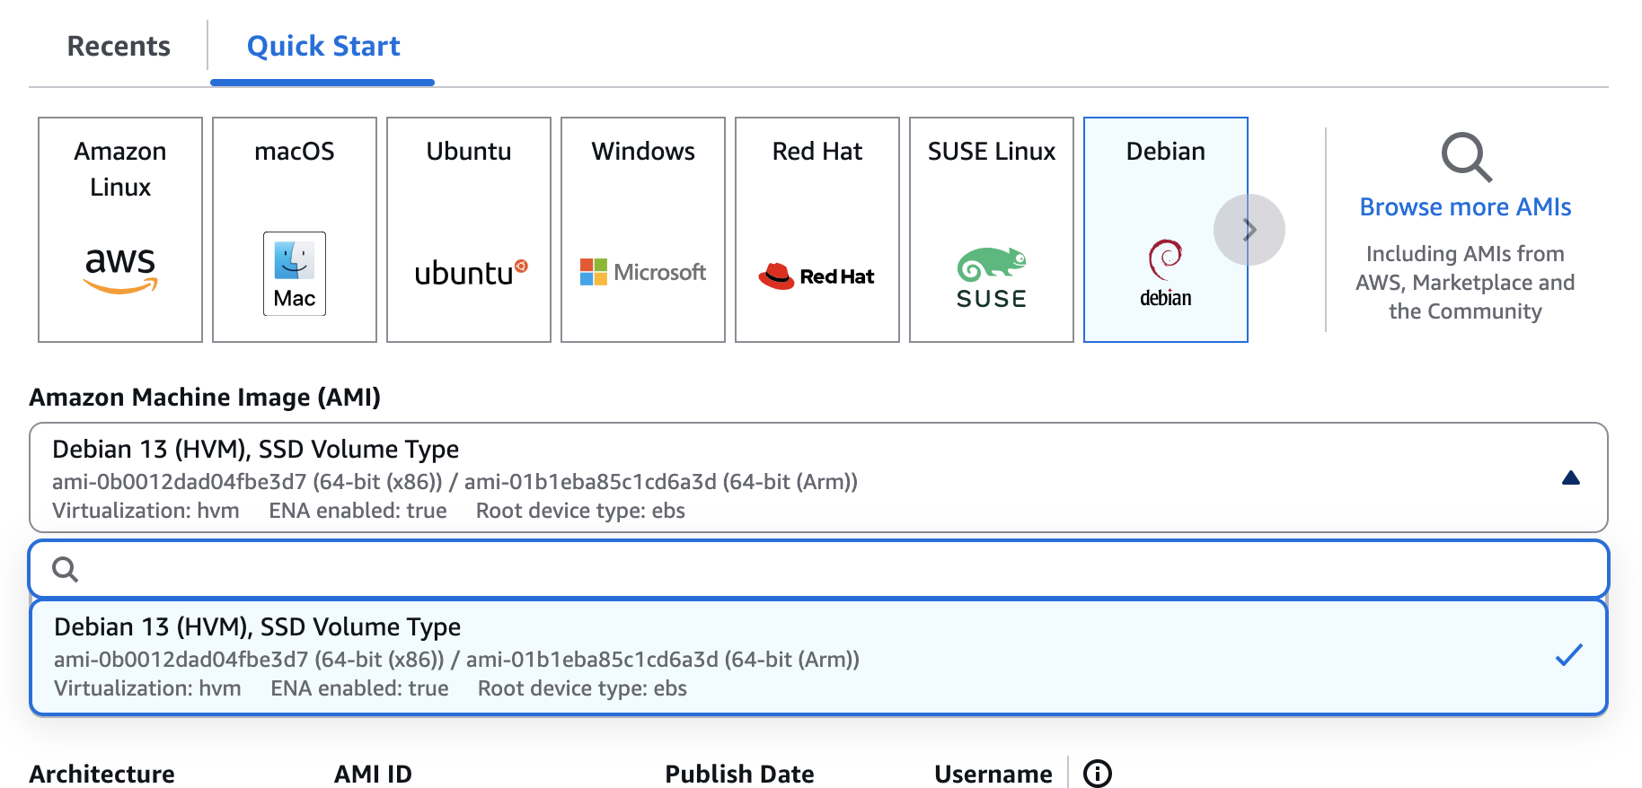Select the Red Hat AMI tile
Screen dimensions: 1642x788
click(817, 230)
